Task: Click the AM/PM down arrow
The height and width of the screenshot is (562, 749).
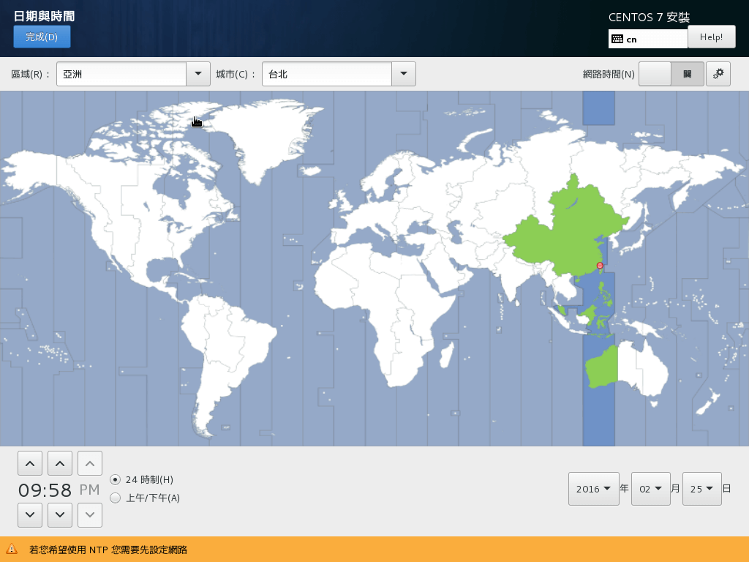Action: [90, 514]
